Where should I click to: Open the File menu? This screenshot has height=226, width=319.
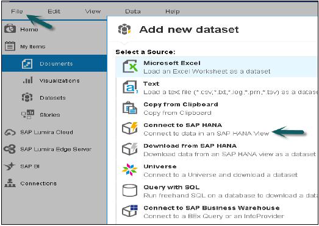[17, 12]
